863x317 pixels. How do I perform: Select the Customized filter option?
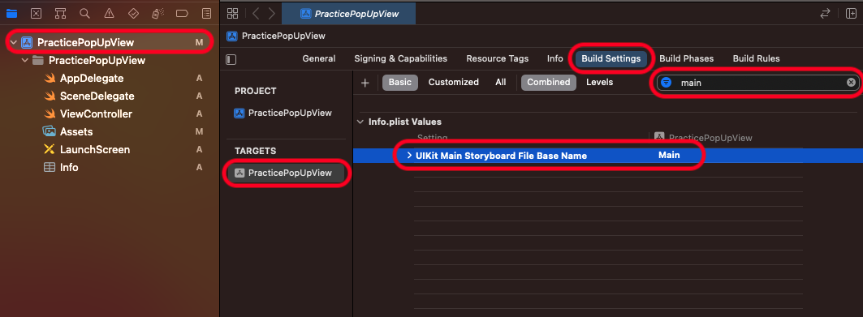[x=454, y=83]
